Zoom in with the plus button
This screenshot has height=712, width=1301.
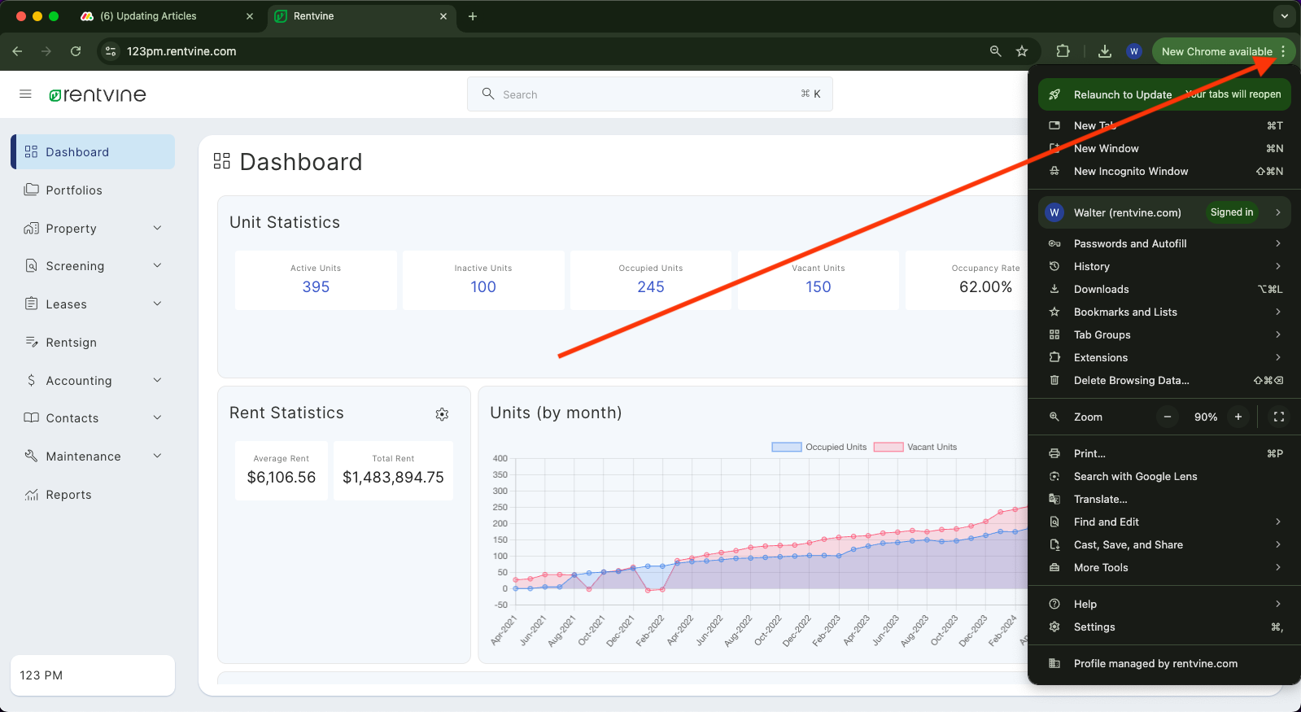click(1238, 417)
